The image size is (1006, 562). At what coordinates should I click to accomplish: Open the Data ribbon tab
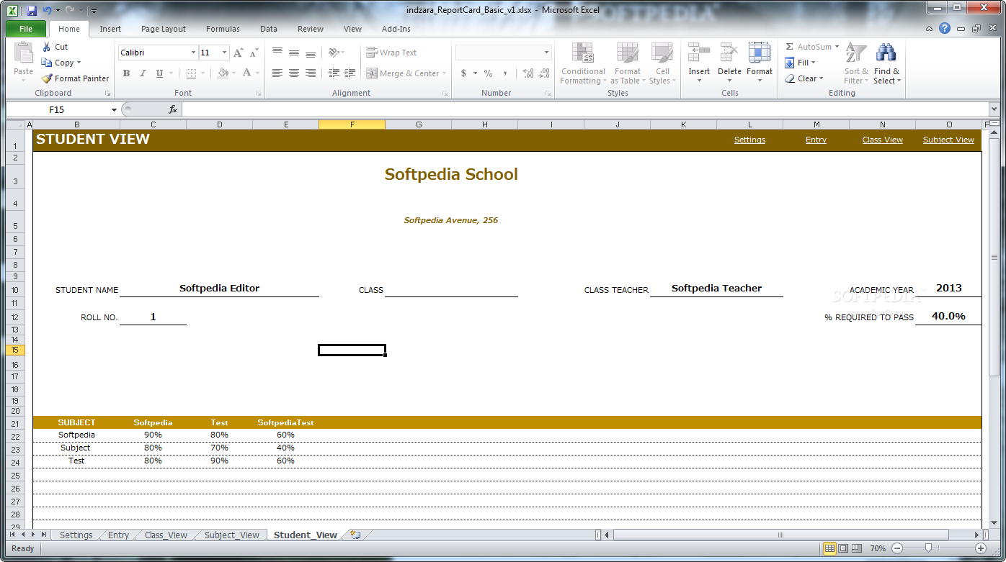point(269,29)
